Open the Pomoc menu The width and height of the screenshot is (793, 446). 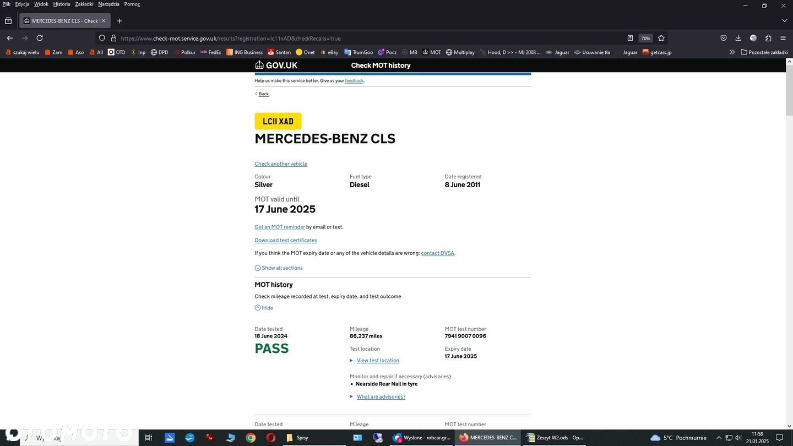132,4
